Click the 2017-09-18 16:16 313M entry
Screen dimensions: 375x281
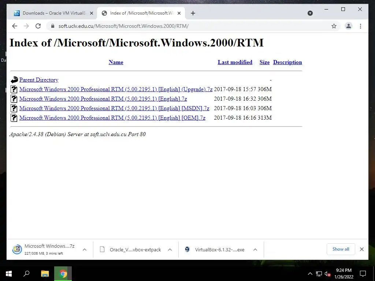coord(243,118)
